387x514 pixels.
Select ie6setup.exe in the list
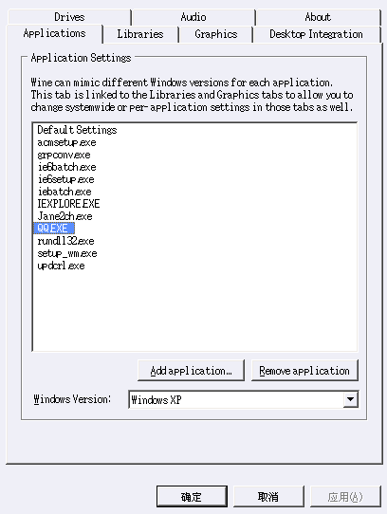pyautogui.click(x=65, y=179)
